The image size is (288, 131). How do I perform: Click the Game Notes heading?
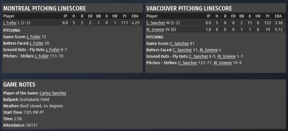(x=19, y=85)
